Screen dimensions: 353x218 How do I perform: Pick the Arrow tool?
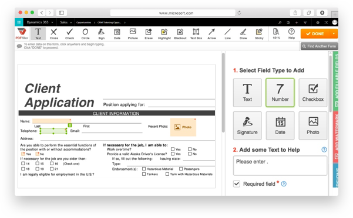pyautogui.click(x=211, y=33)
